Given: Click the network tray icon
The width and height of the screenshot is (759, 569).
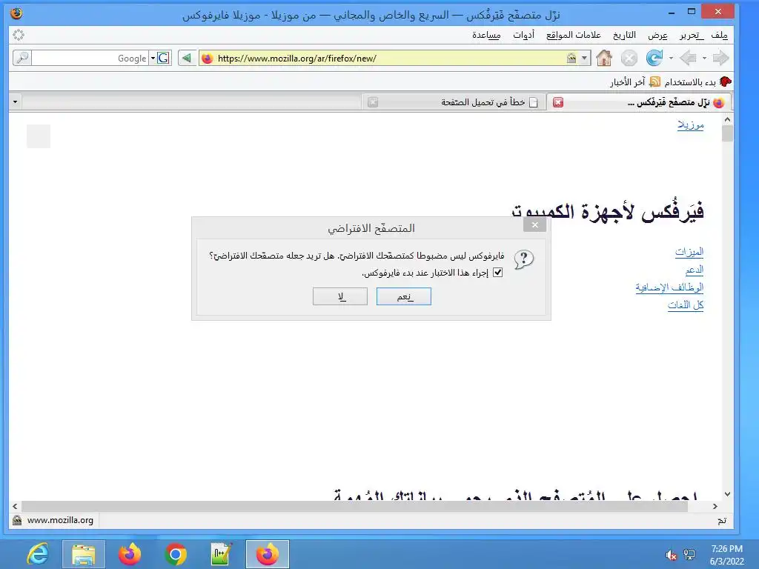Looking at the screenshot, I should tap(689, 555).
